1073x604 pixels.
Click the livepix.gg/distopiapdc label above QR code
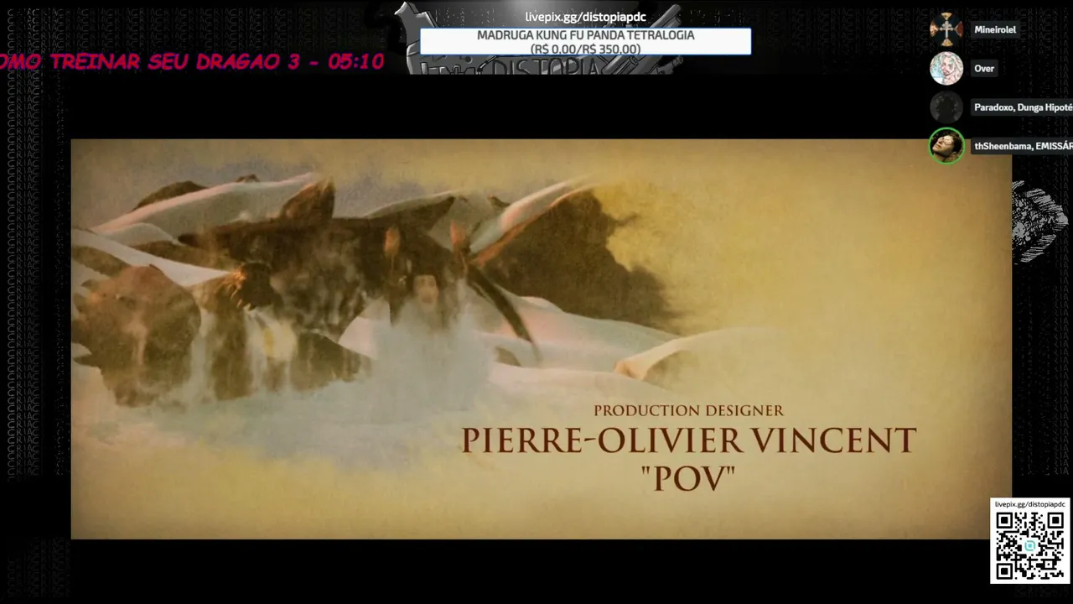pyautogui.click(x=1029, y=504)
